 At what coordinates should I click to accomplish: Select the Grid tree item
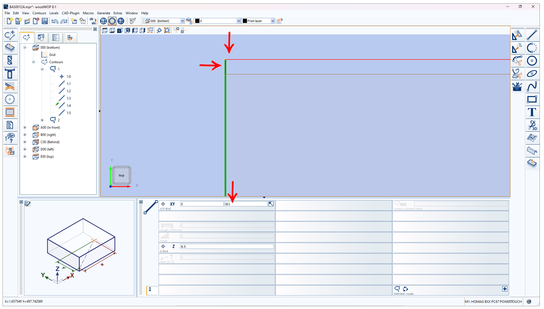(x=52, y=55)
